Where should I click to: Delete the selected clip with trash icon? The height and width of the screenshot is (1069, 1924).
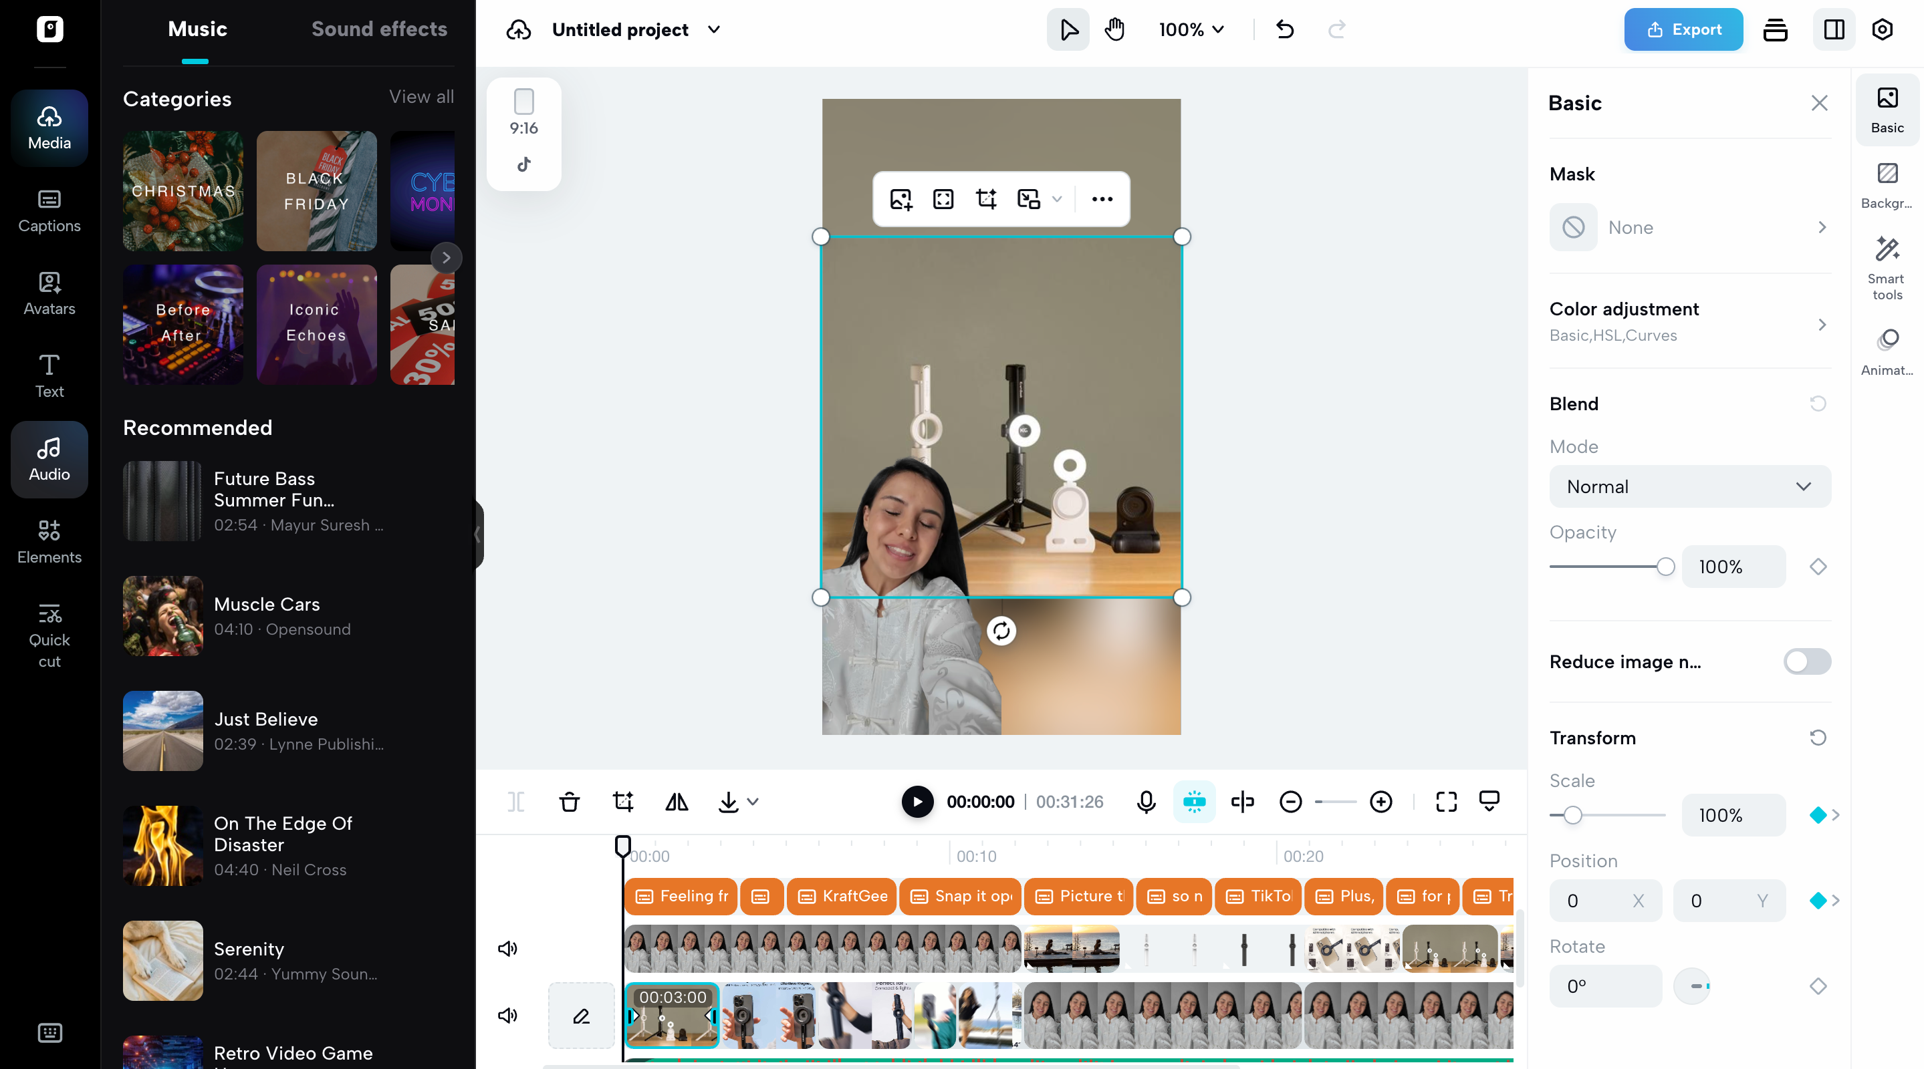point(569,801)
